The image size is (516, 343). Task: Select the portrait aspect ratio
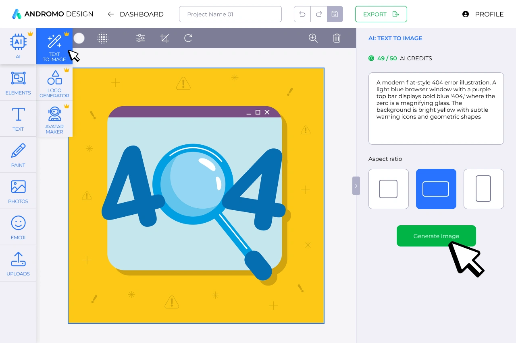[483, 189]
